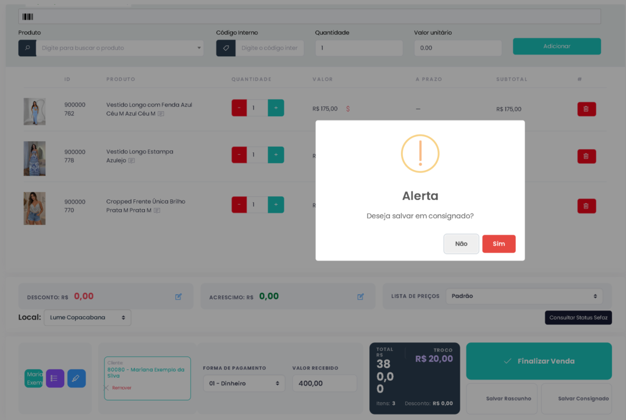
Task: Click the Valor Recebido input field
Action: pyautogui.click(x=325, y=383)
